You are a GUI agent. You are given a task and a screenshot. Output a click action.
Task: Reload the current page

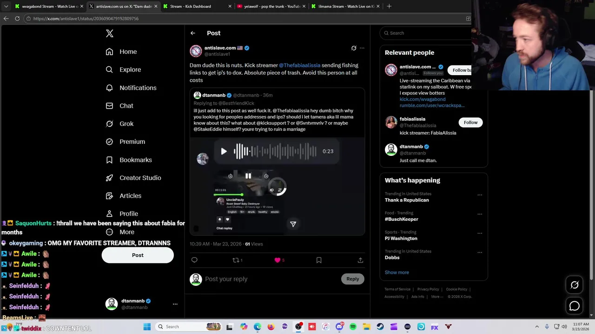[17, 19]
